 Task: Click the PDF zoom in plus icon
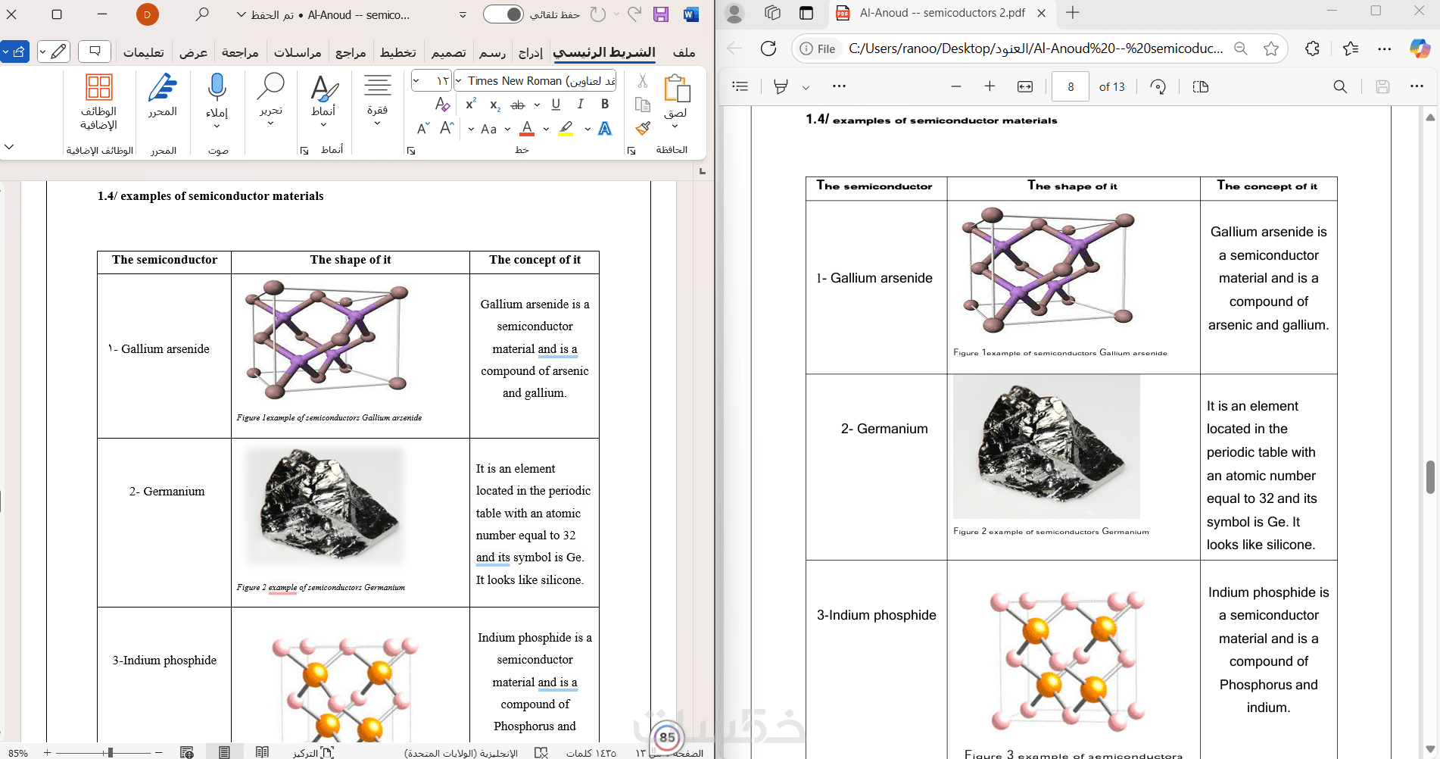pos(990,87)
